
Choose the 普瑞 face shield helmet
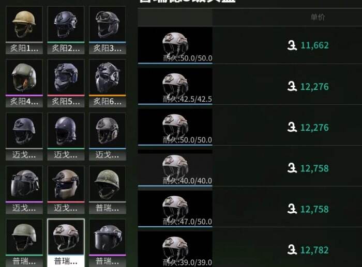pyautogui.click(x=108, y=243)
